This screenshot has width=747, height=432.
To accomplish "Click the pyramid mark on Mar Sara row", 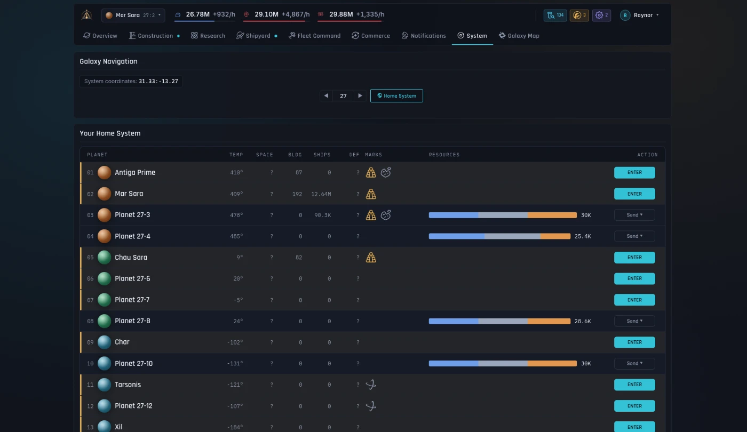I will pos(371,194).
